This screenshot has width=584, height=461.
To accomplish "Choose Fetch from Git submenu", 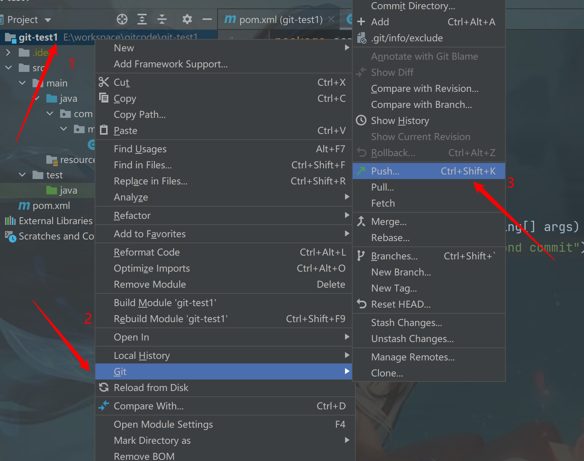I will pos(429,203).
